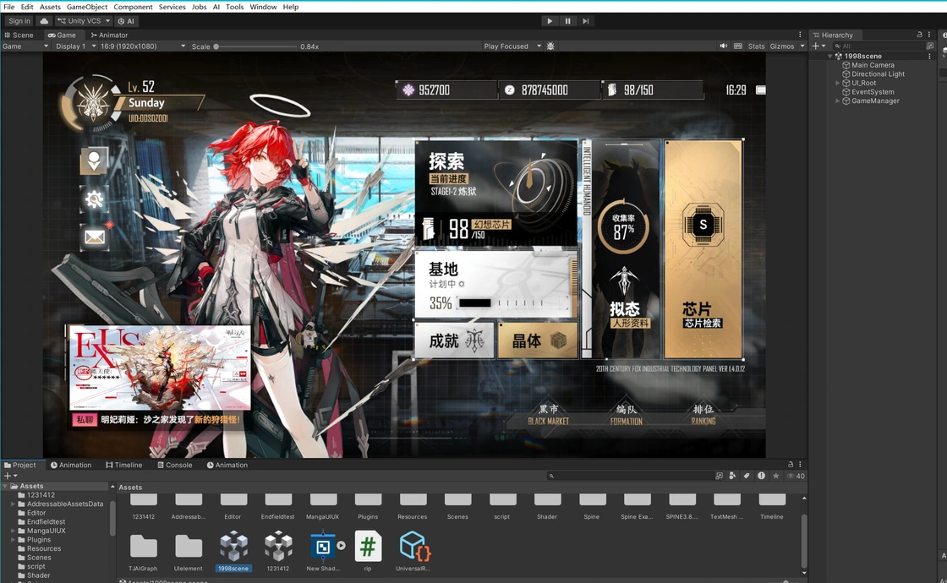Expand GameManager in Hierarchy

coord(837,101)
